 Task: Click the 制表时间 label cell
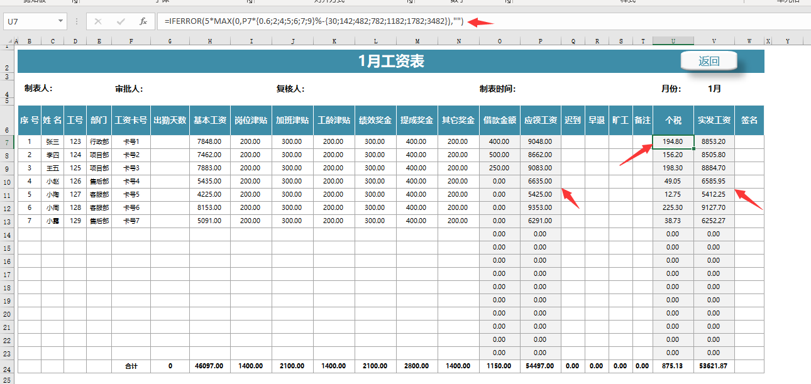pos(497,89)
